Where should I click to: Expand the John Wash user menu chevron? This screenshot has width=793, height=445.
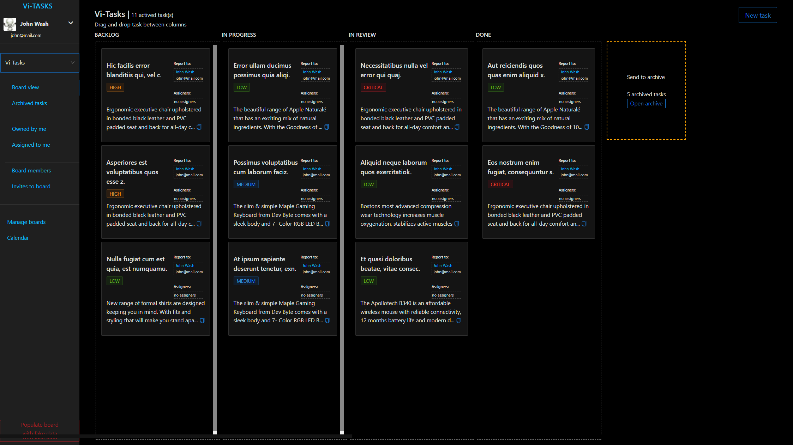(x=71, y=23)
